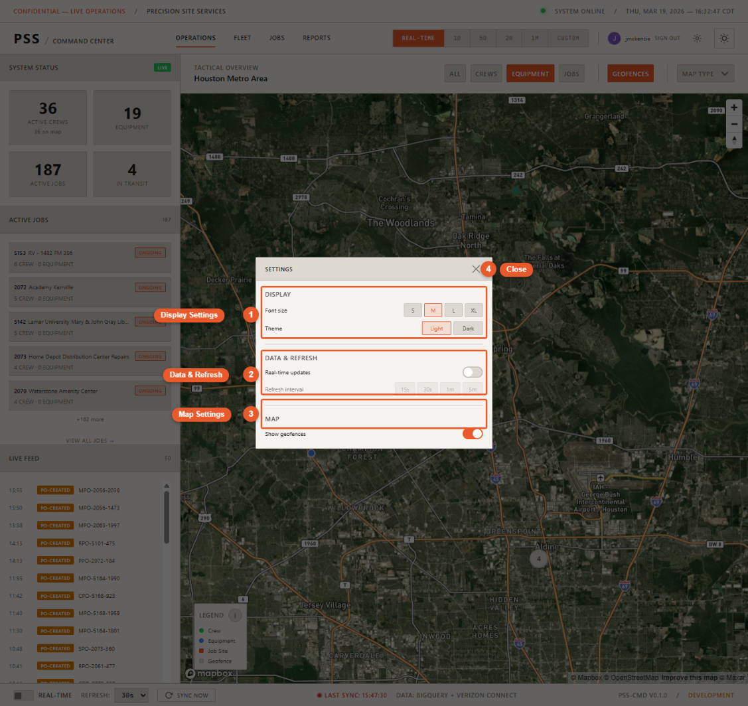Enable Real-time updates in Settings
Image resolution: width=748 pixels, height=706 pixels.
coord(473,372)
